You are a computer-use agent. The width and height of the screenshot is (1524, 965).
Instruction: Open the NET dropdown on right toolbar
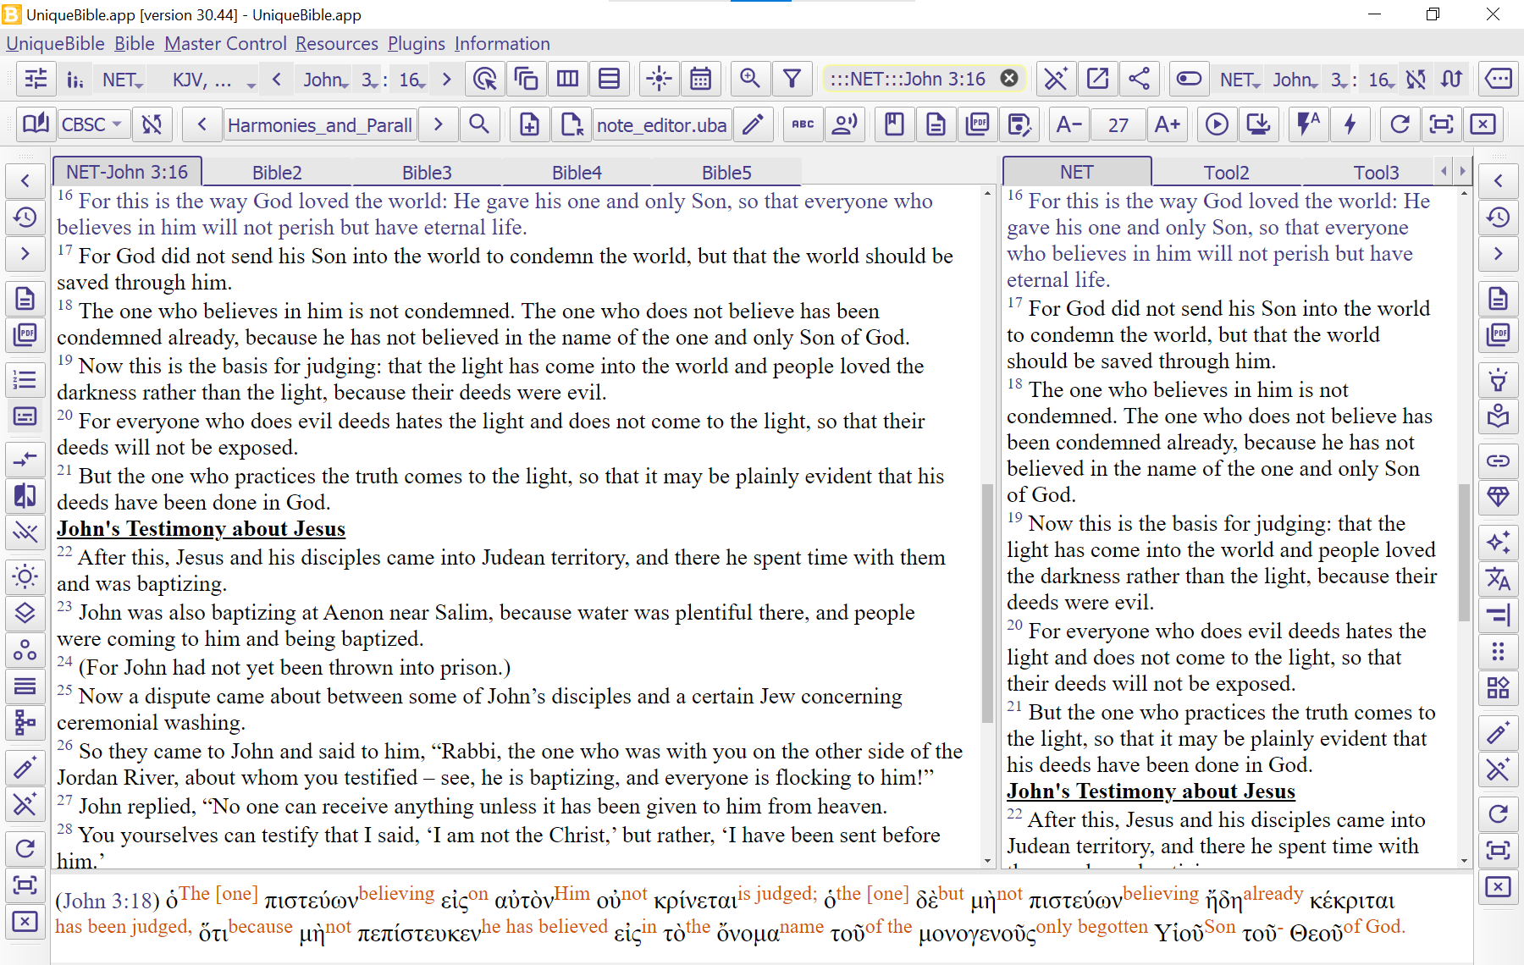pos(1240,80)
